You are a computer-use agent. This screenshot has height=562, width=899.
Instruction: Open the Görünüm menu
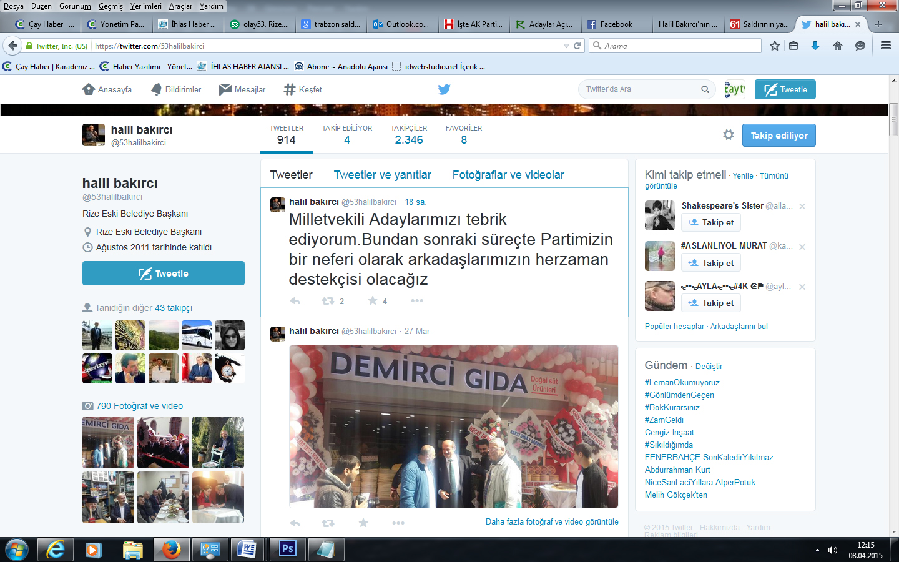75,6
